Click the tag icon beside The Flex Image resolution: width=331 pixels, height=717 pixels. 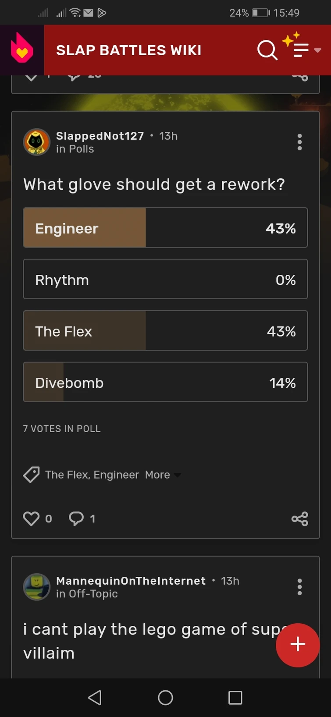tap(31, 475)
